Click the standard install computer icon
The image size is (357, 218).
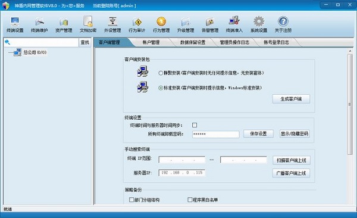tap(143, 87)
